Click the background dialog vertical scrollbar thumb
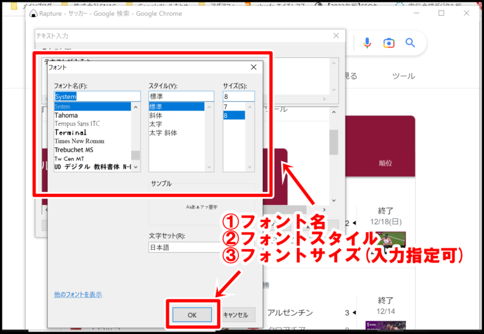The height and width of the screenshot is (334, 484). pos(333,142)
